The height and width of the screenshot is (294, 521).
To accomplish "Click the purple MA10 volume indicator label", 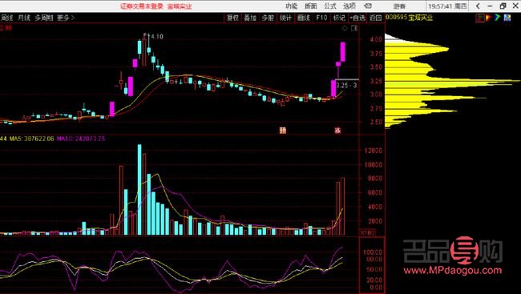I will 81,139.
